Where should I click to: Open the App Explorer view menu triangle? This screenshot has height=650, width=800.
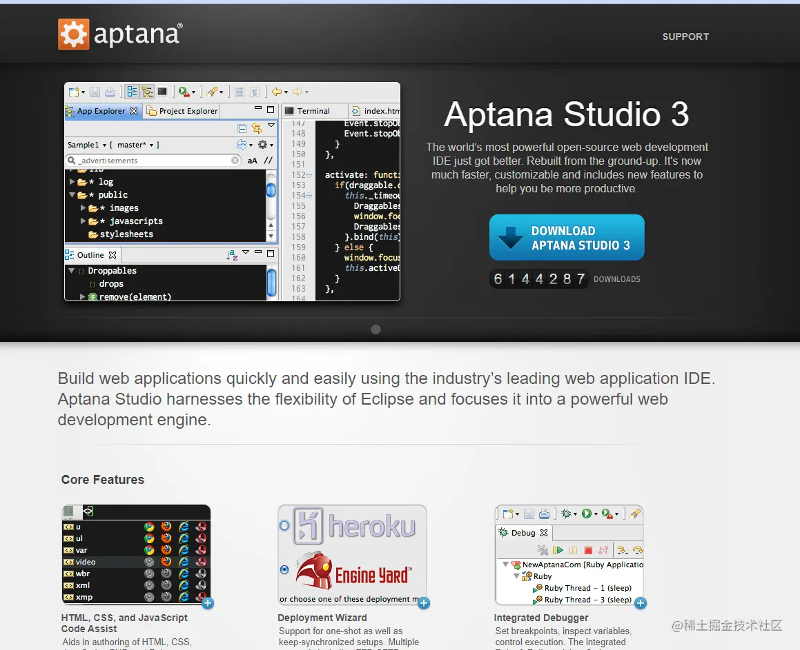pyautogui.click(x=271, y=125)
